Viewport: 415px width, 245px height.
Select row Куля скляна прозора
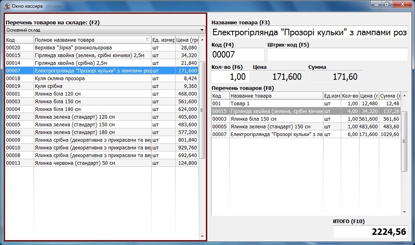pos(102,78)
